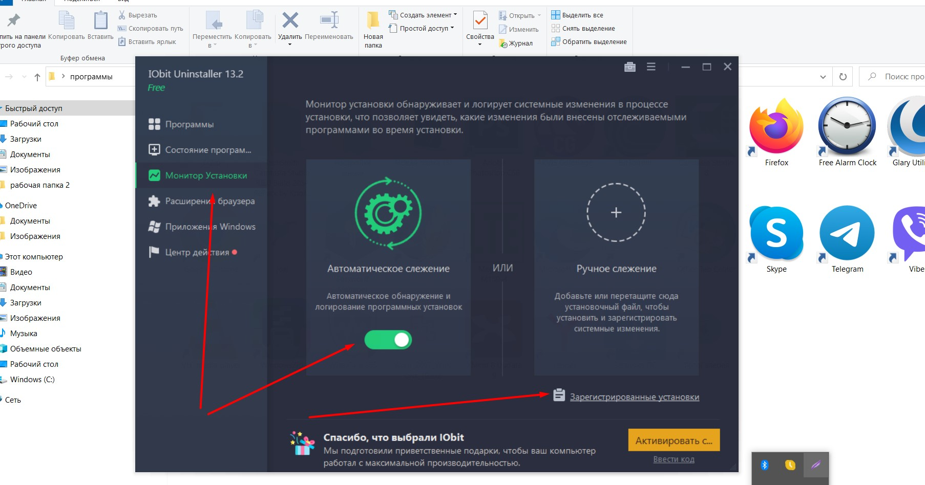The width and height of the screenshot is (925, 485).
Task: Toggle the Автоматическое слежение switch
Action: (x=388, y=340)
